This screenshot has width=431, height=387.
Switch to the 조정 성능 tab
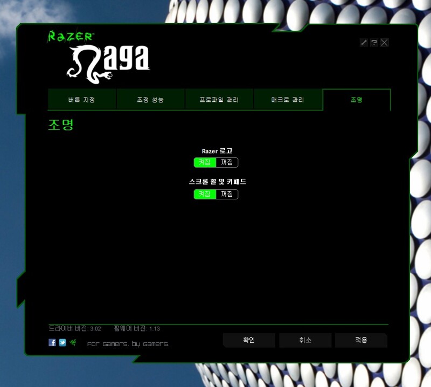(150, 100)
